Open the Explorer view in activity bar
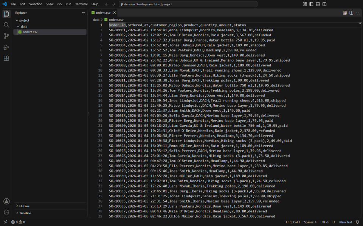 pyautogui.click(x=6, y=14)
